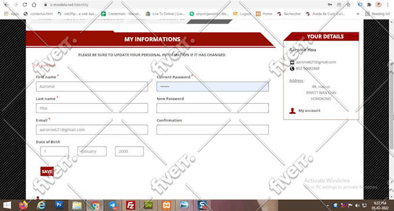The width and height of the screenshot is (394, 211).
Task: Open the Action Center flag icon
Action: pos(350,205)
